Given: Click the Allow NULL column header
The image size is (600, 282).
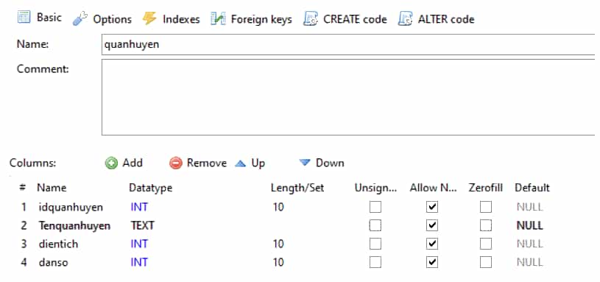Looking at the screenshot, I should (434, 188).
